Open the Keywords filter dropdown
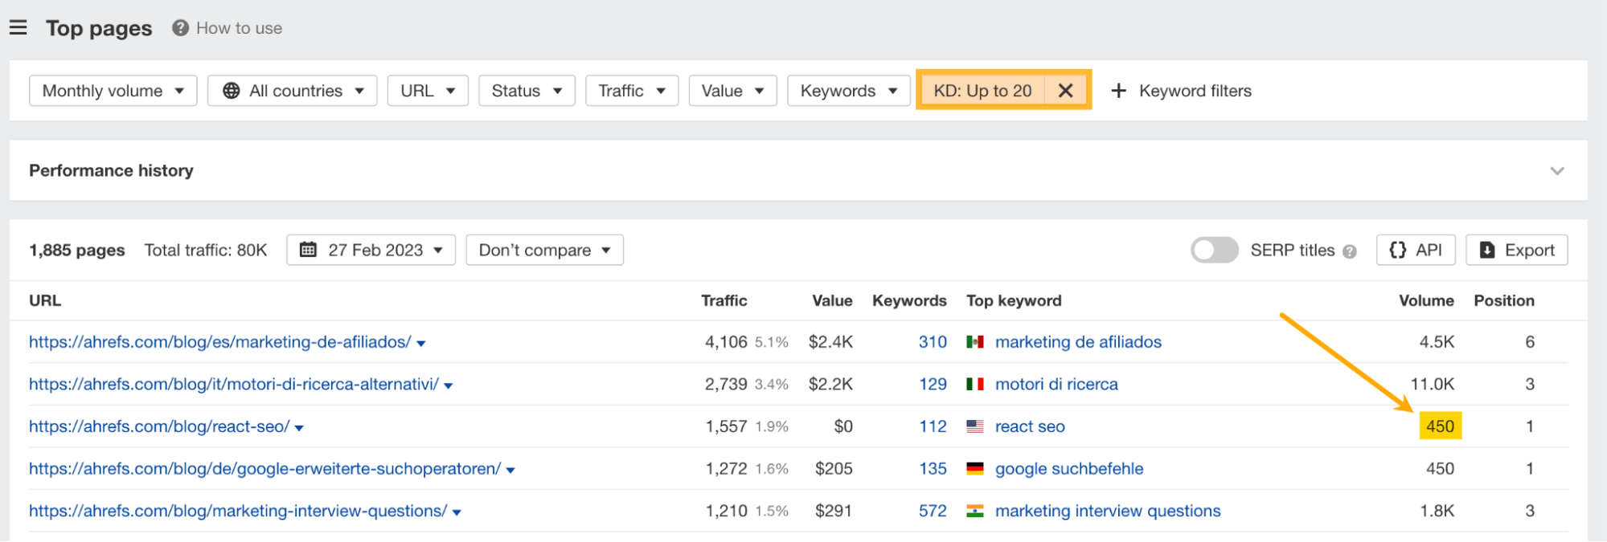The image size is (1607, 542). tap(848, 91)
